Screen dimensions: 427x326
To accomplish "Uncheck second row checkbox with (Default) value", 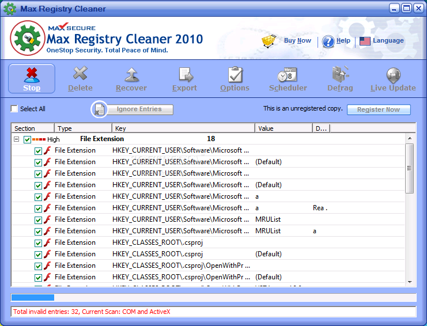I will tap(38, 162).
